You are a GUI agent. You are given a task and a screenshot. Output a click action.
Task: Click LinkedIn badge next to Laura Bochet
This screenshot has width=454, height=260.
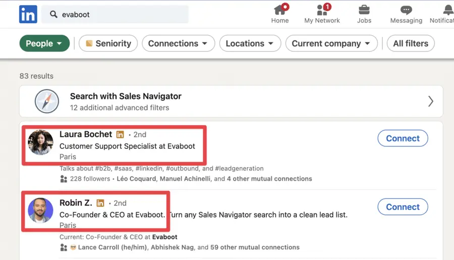coord(120,134)
